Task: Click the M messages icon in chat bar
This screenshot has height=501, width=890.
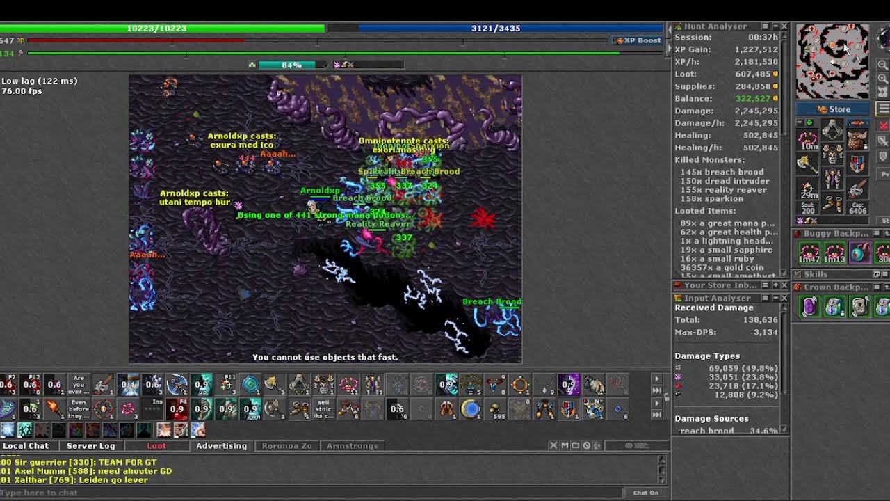Action: pos(565,445)
